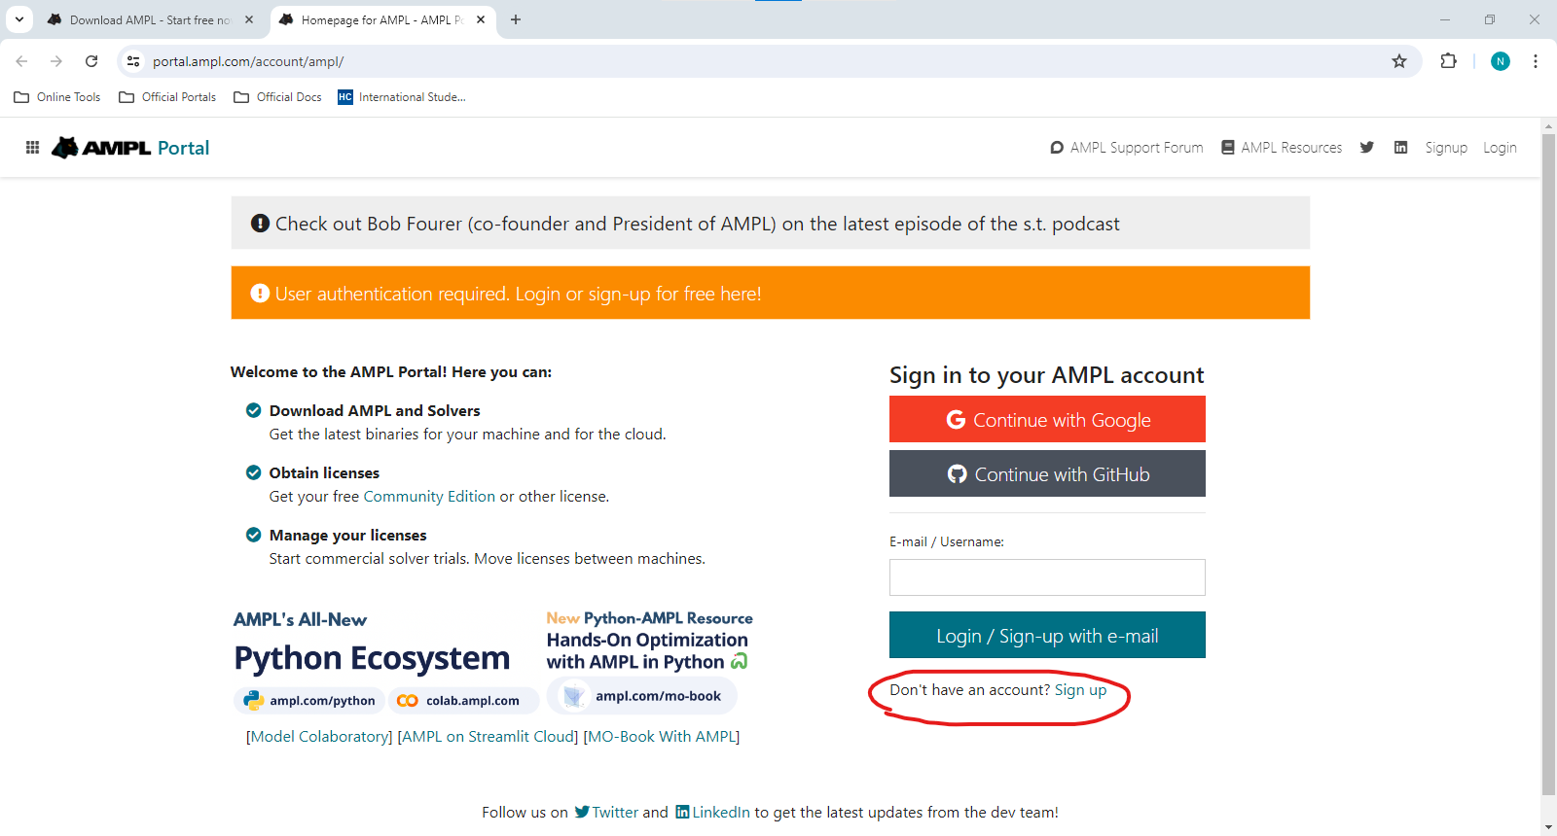Open the ampl.com/python pill link

[308, 700]
